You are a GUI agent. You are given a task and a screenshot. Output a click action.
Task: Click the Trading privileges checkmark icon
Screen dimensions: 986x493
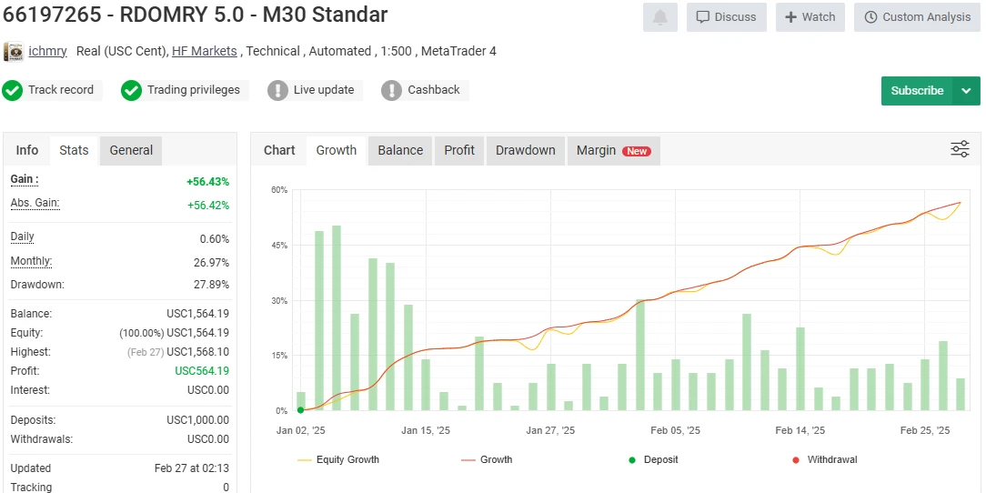point(132,90)
